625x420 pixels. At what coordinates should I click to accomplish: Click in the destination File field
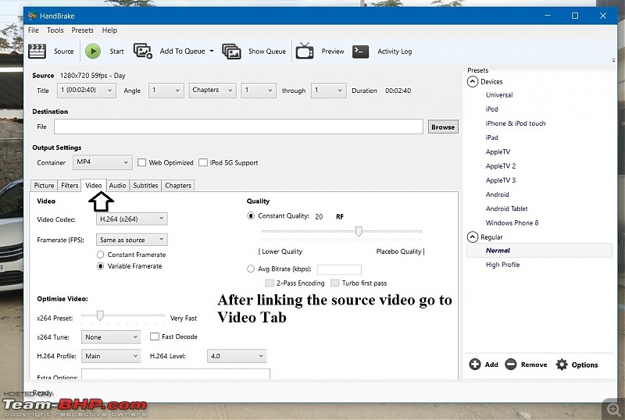238,126
